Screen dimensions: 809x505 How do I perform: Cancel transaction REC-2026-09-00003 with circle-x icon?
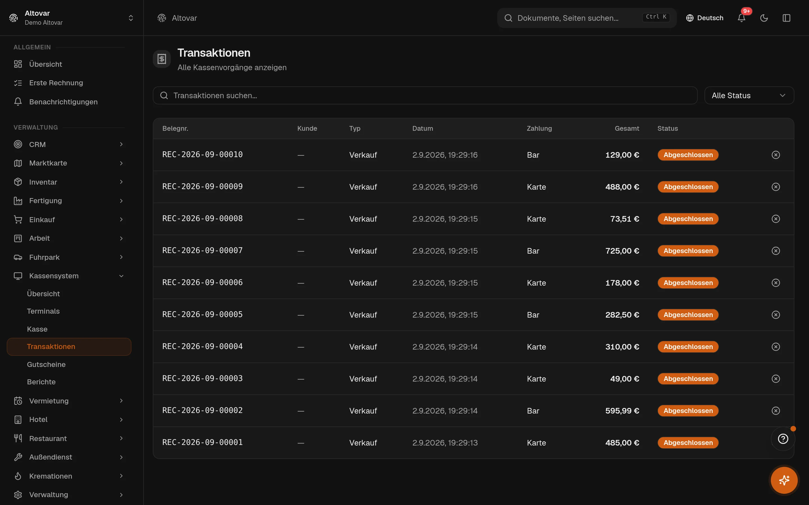[x=776, y=379]
